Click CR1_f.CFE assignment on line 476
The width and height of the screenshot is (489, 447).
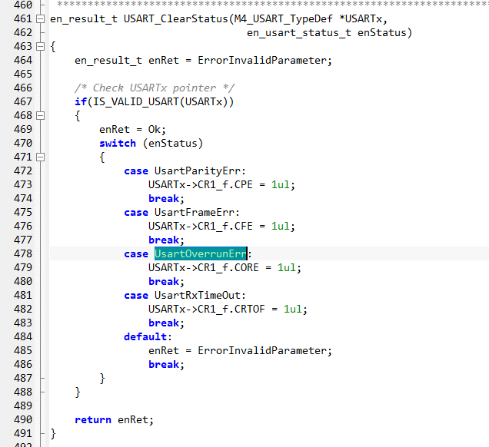coord(221,226)
